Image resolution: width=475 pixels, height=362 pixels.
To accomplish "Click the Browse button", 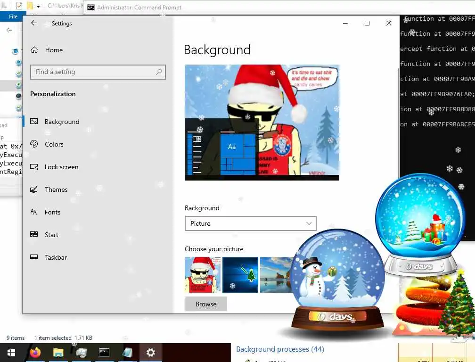I will pos(205,304).
